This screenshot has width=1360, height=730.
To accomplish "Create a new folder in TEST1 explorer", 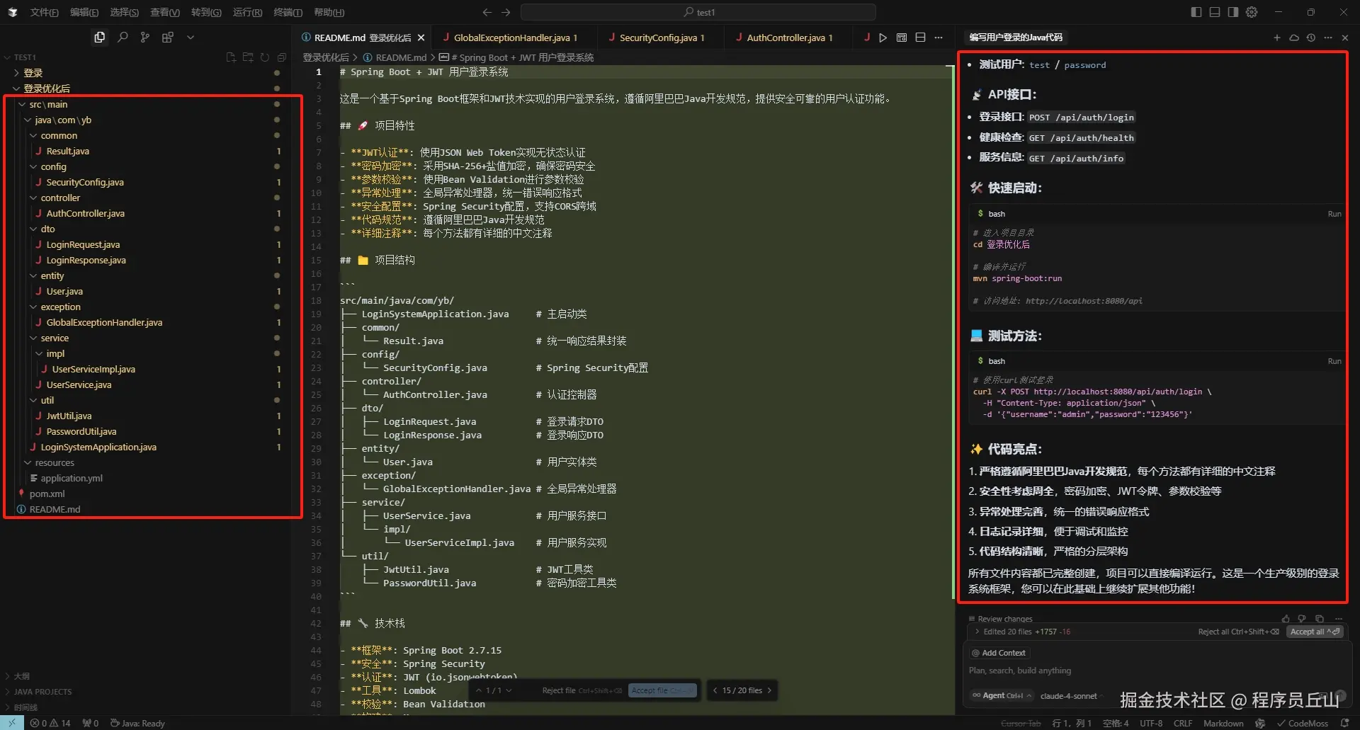I will click(x=248, y=57).
